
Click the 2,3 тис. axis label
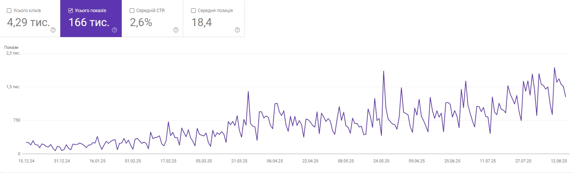pos(13,53)
